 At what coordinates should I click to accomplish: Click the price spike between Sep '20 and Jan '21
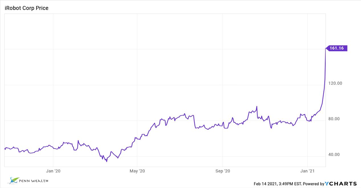(257, 107)
